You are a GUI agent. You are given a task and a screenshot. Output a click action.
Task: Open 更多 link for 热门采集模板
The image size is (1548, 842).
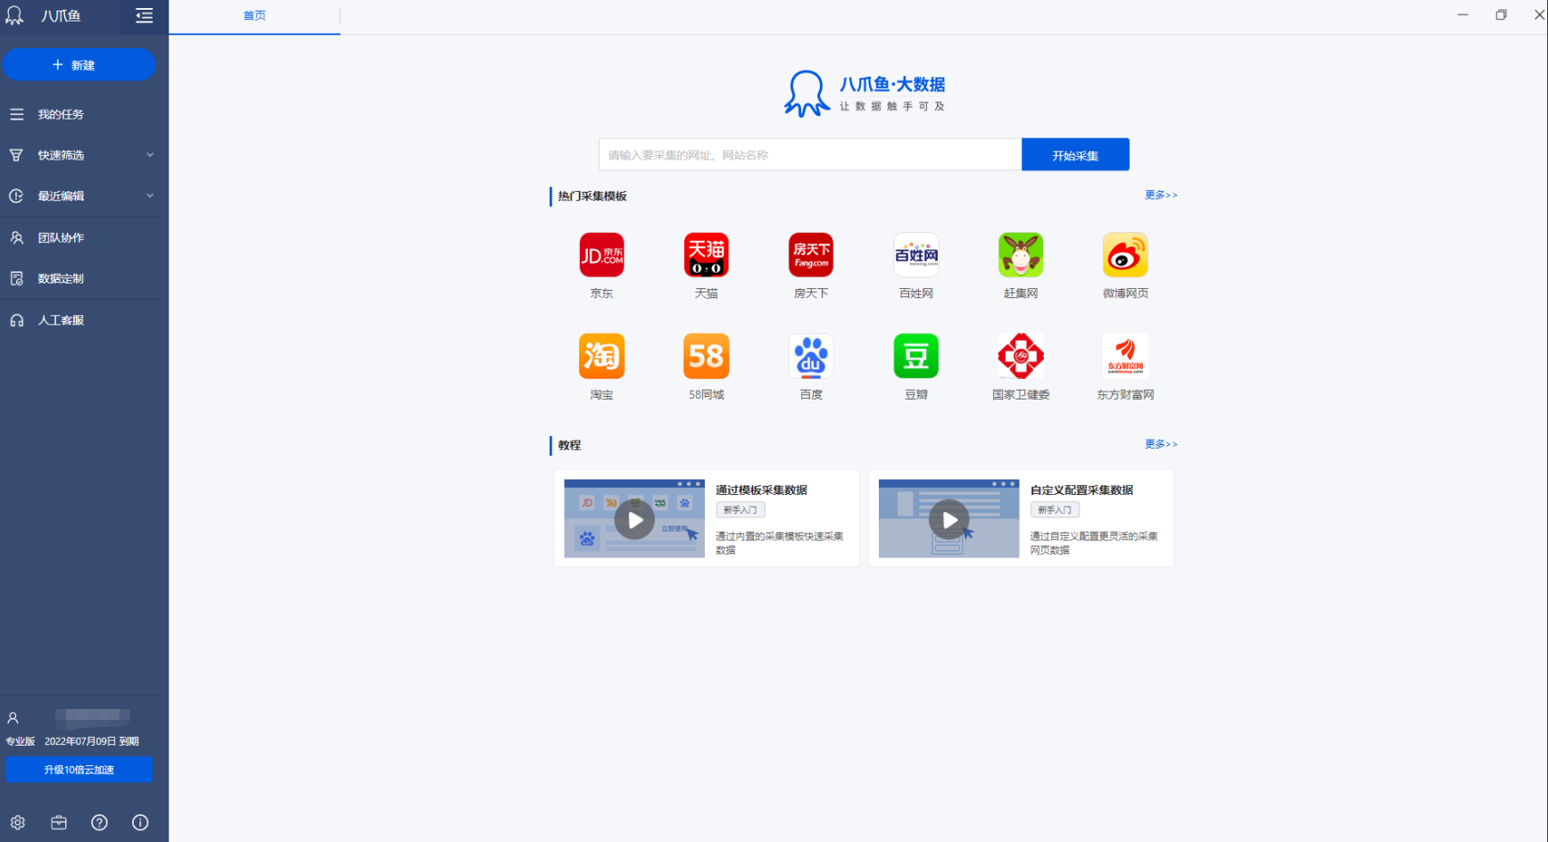tap(1161, 194)
